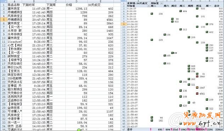224x131 pixels.
Task: Select the highlighted row 5 header on the left
Action: click(x=4, y=20)
